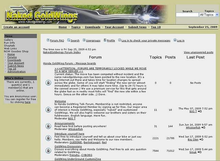Click the Log in link
This screenshot has width=220, height=161.
pos(180,41)
